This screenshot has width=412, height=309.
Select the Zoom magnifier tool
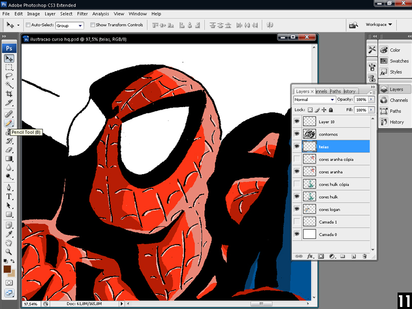coord(9,252)
